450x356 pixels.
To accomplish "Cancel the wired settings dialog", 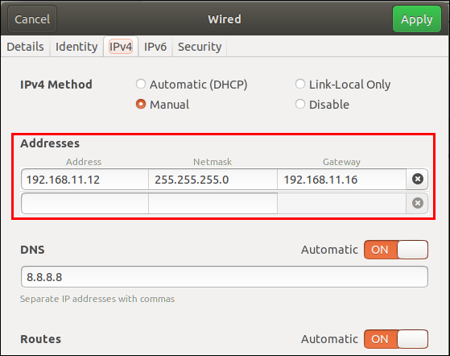I will [32, 19].
